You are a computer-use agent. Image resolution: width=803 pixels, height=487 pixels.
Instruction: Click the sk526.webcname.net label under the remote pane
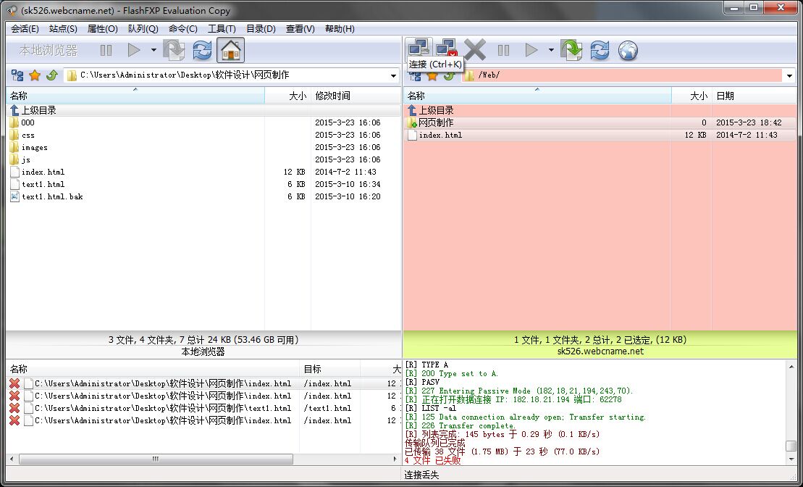coord(600,351)
